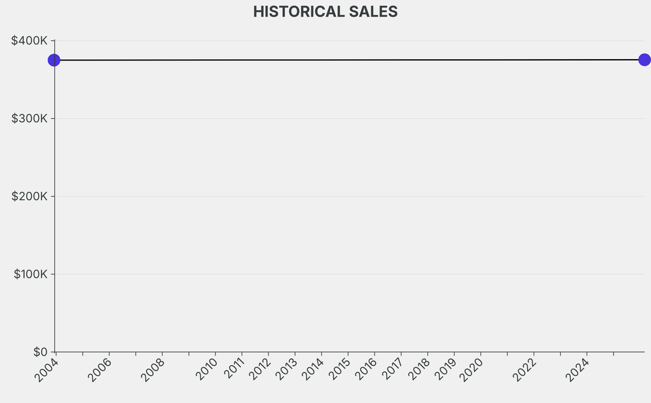Viewport: 651px width, 403px height.
Task: Click the 2008 x-axis label
Action: point(153,370)
